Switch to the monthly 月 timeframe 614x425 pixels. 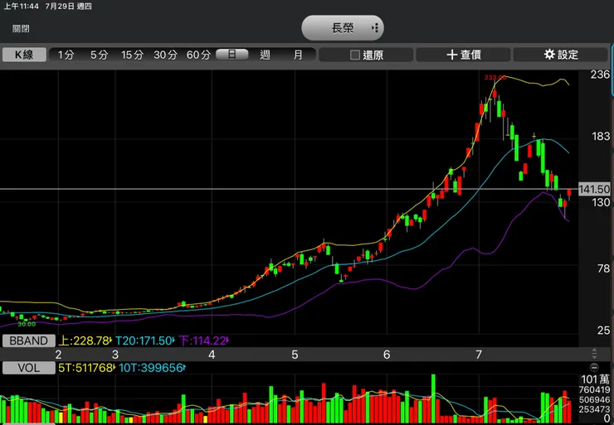pyautogui.click(x=298, y=55)
